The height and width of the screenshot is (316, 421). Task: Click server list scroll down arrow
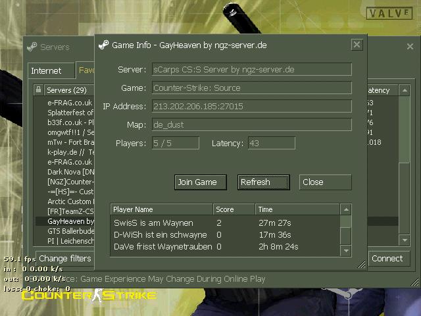tap(405, 240)
